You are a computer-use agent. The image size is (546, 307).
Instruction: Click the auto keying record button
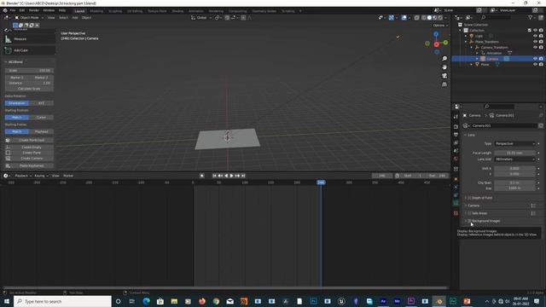(202, 176)
